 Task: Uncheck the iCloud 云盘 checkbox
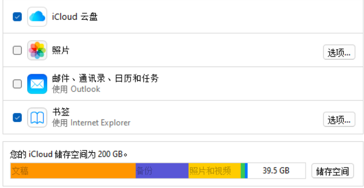click(17, 17)
